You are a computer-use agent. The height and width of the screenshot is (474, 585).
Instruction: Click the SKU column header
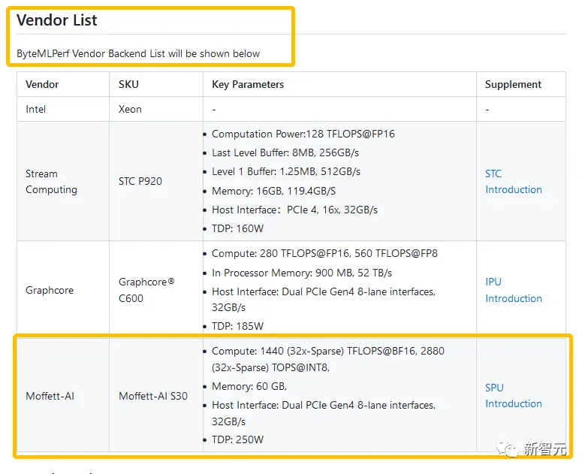[x=128, y=85]
